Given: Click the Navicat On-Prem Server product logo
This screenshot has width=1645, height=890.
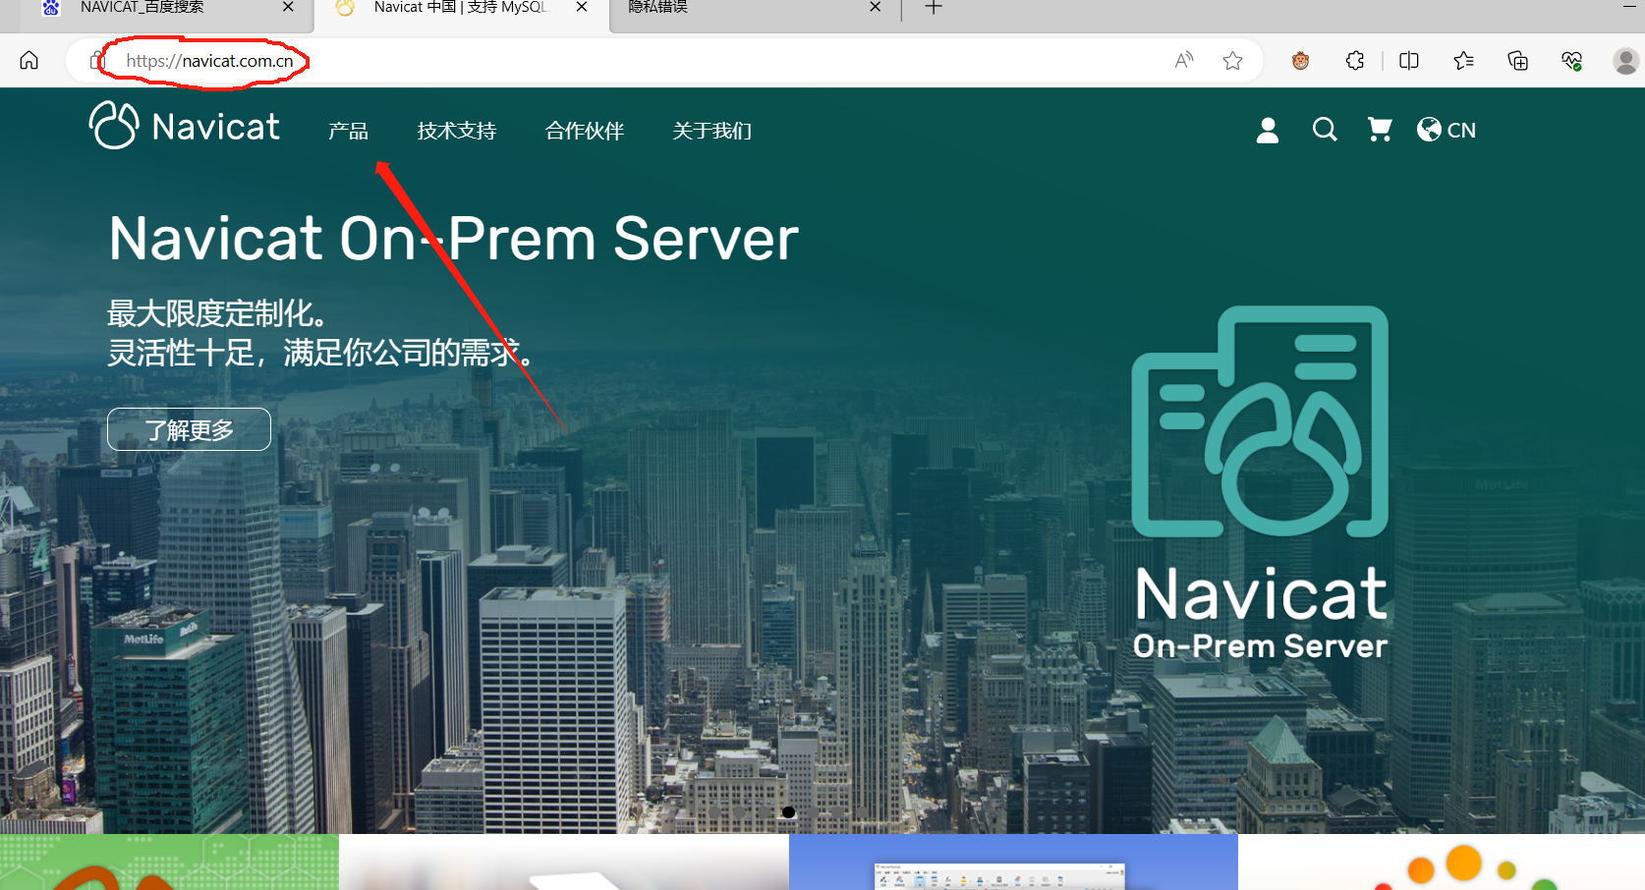Looking at the screenshot, I should (x=1261, y=482).
